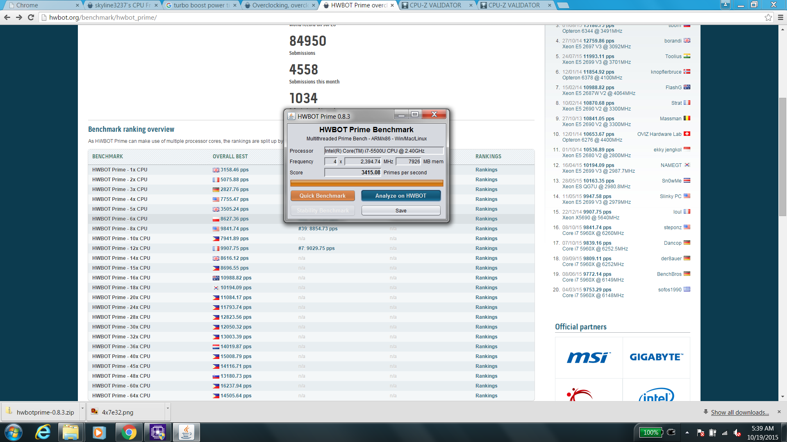Switch to the Overclocking tab
The image size is (787, 442).
(x=280, y=5)
